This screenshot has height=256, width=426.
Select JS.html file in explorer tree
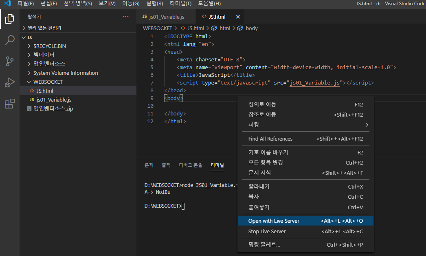(78, 91)
